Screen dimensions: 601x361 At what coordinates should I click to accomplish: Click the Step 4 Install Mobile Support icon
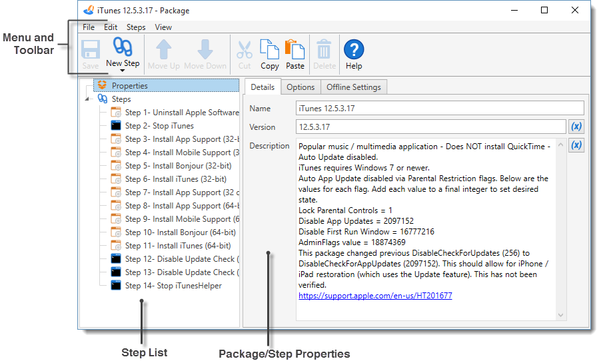click(x=116, y=153)
